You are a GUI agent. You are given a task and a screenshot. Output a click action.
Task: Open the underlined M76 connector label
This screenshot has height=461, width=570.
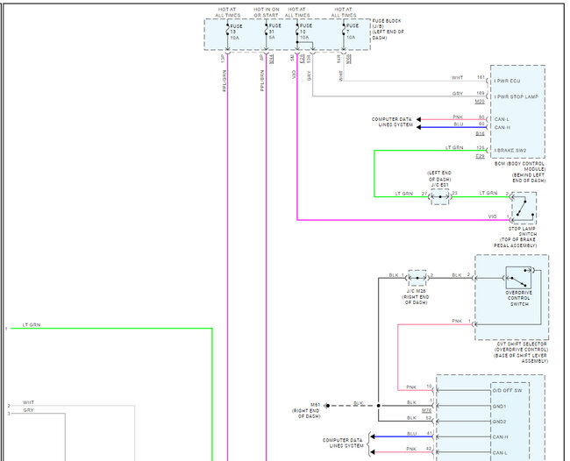click(x=427, y=410)
